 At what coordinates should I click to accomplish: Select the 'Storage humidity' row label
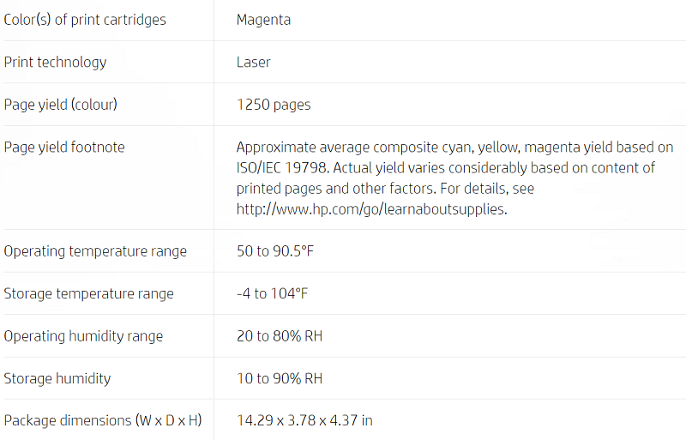point(57,378)
